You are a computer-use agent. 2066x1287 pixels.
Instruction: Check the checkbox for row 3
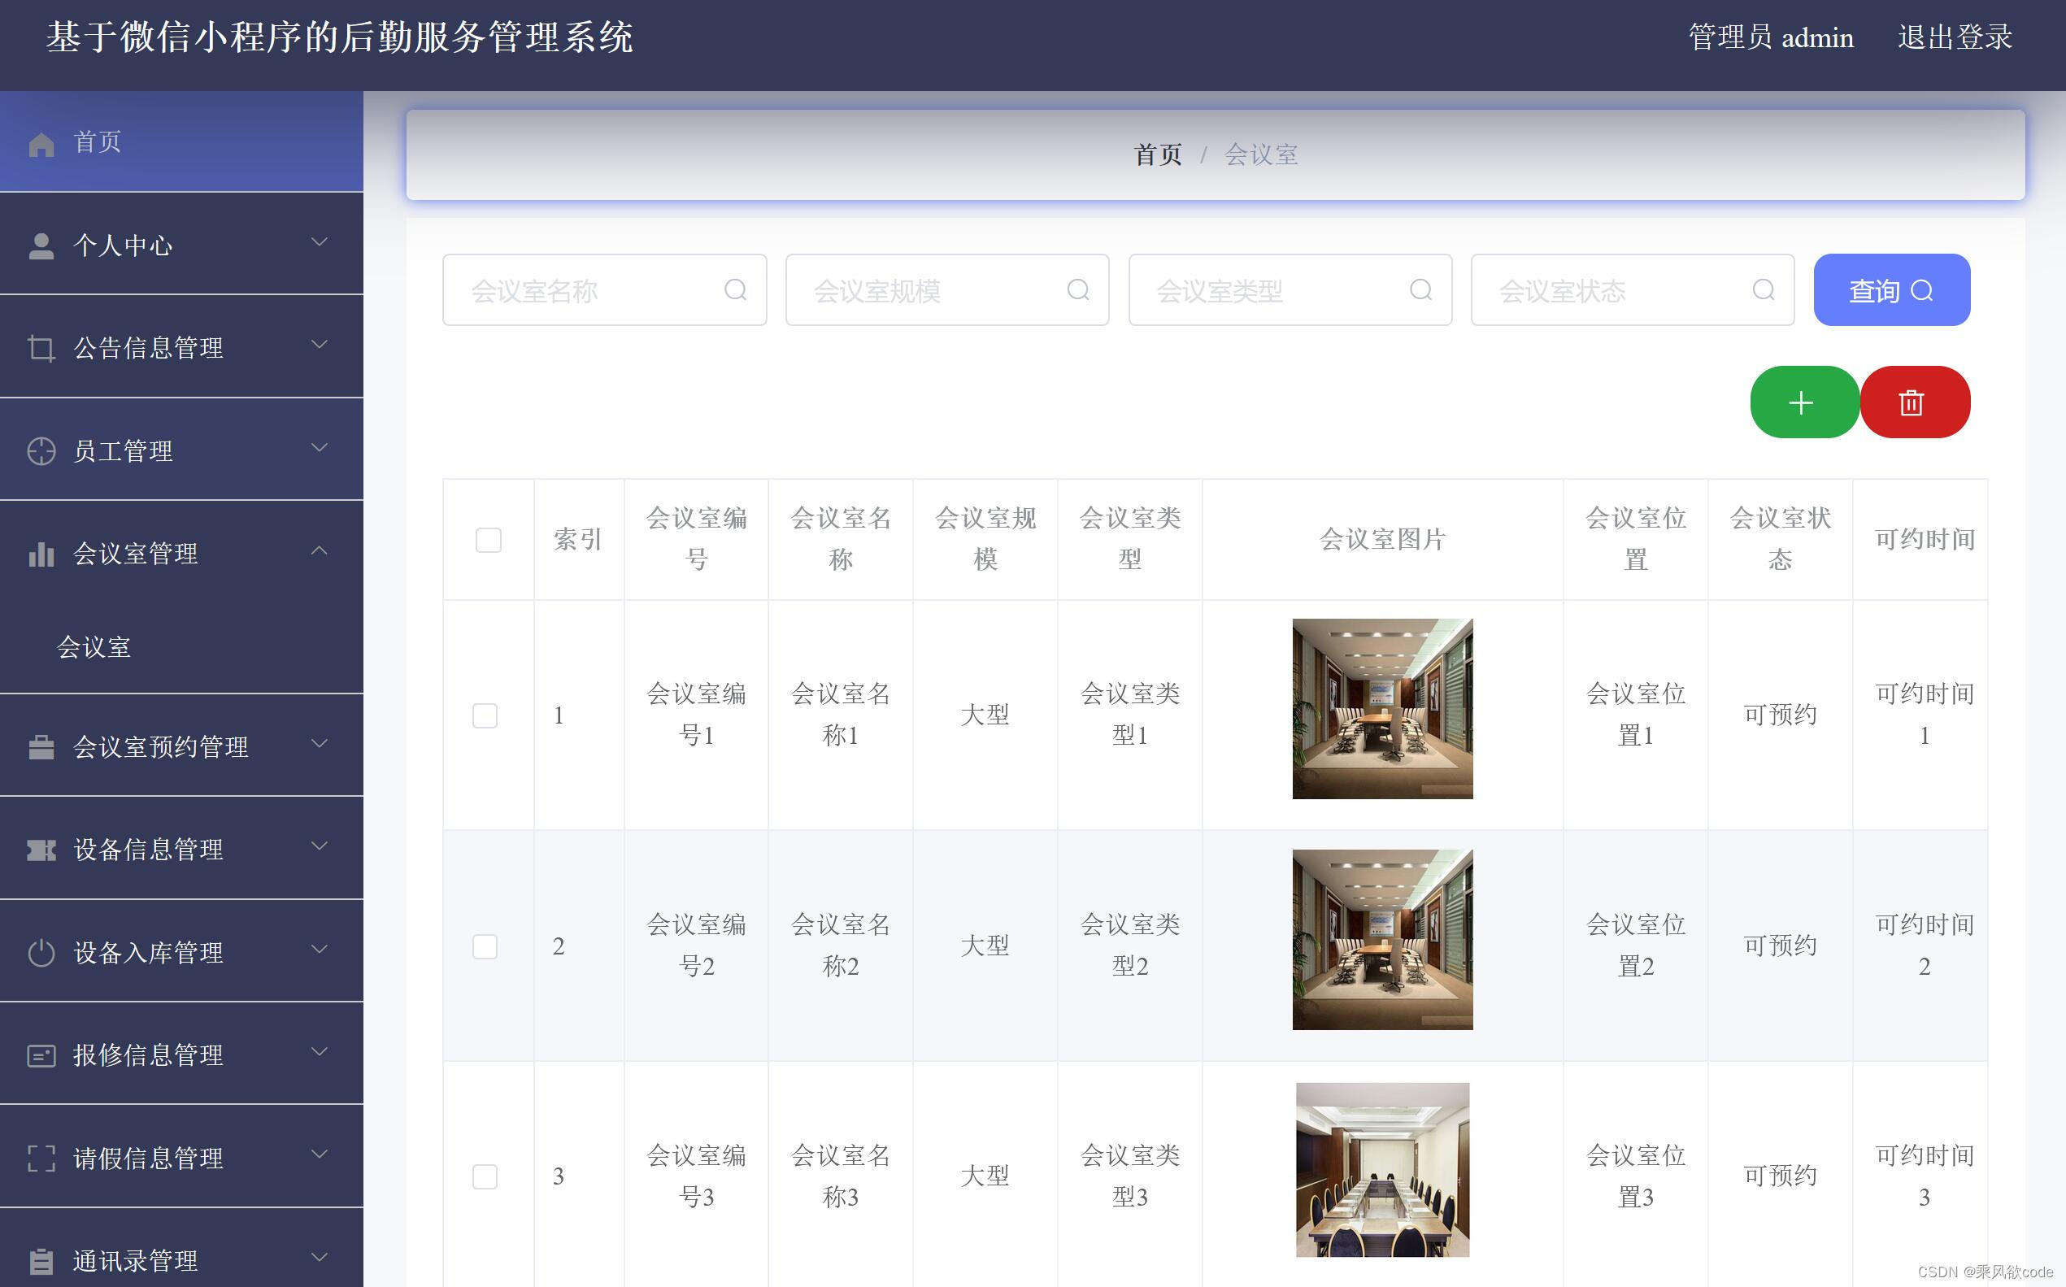485,1176
